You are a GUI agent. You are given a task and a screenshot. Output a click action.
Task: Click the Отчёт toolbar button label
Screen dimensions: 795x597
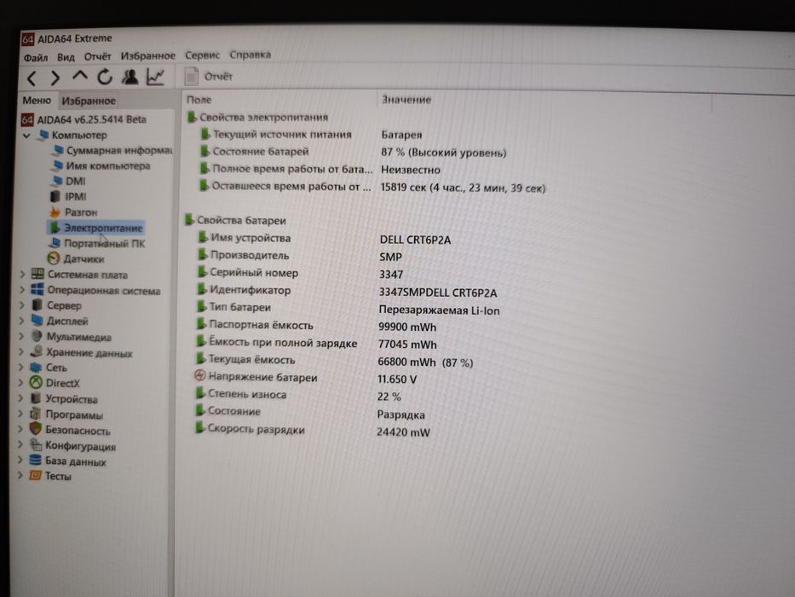coord(218,77)
